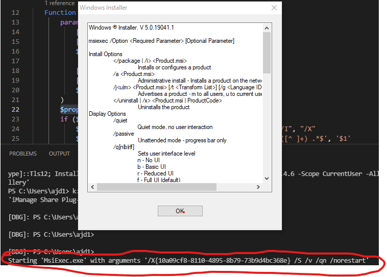Switch to the OUTPUT panel tab
This screenshot has height=277, width=387.
(x=59, y=154)
